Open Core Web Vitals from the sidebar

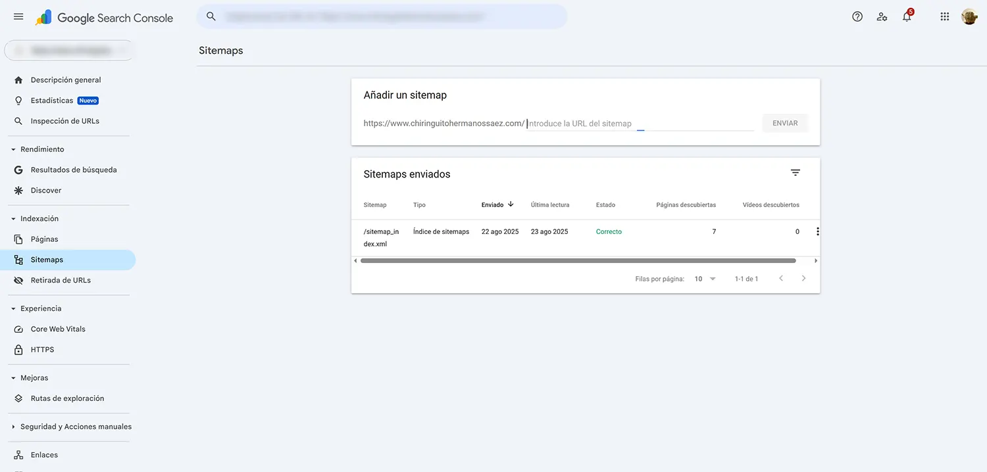click(x=58, y=329)
